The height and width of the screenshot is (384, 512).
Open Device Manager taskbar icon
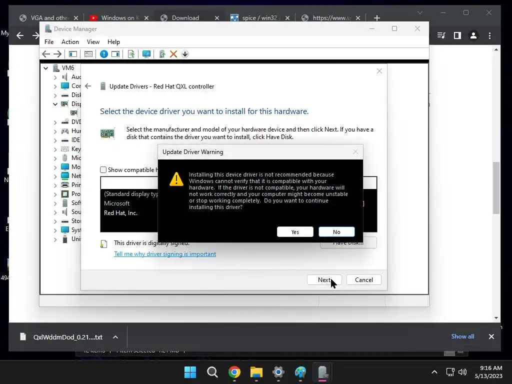point(322,372)
